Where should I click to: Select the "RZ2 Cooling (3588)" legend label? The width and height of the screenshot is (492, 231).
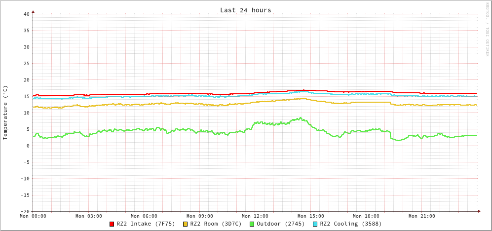point(350,224)
